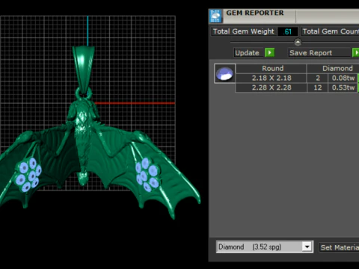This screenshot has height=269, width=359.
Task: Click the count cell showing 12
Action: (x=317, y=87)
